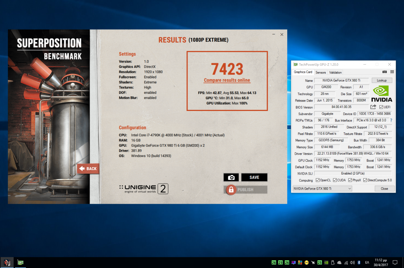404x268 pixels.
Task: Click Resolution 1920 x 1080 setting
Action: click(141, 72)
